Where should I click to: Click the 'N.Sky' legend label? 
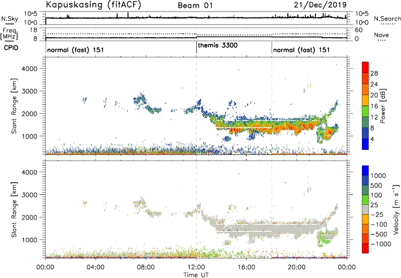tap(10, 19)
